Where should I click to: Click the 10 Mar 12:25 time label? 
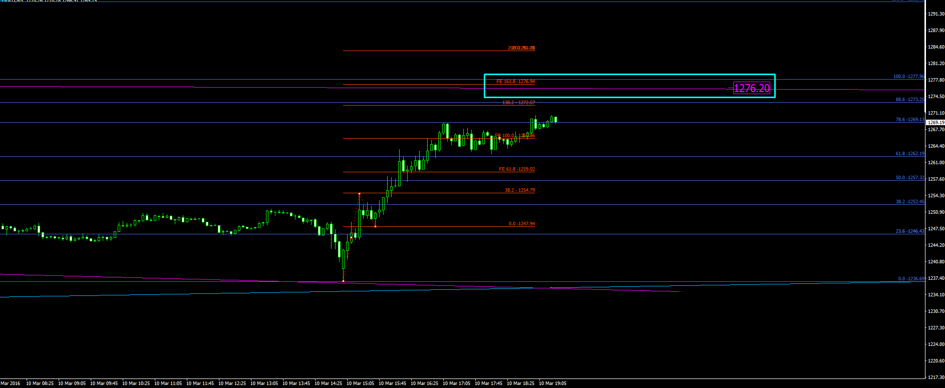[x=232, y=383]
